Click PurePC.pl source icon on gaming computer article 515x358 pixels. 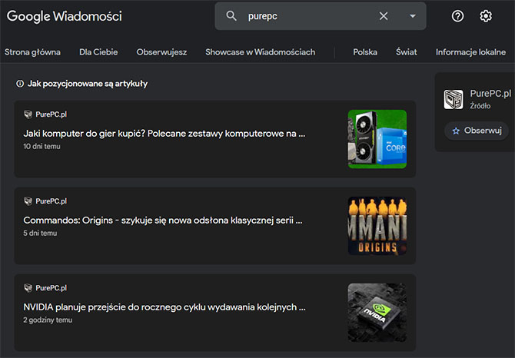click(x=28, y=114)
